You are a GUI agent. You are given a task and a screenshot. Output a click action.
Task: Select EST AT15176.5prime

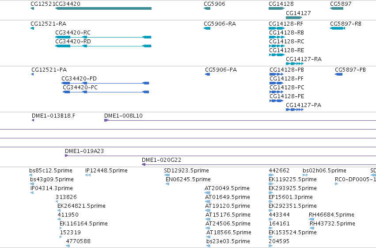click(228, 215)
